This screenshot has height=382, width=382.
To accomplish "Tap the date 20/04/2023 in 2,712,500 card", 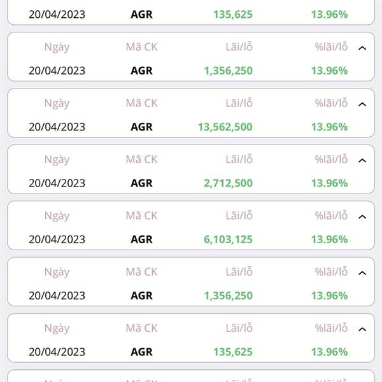I will click(x=57, y=183).
